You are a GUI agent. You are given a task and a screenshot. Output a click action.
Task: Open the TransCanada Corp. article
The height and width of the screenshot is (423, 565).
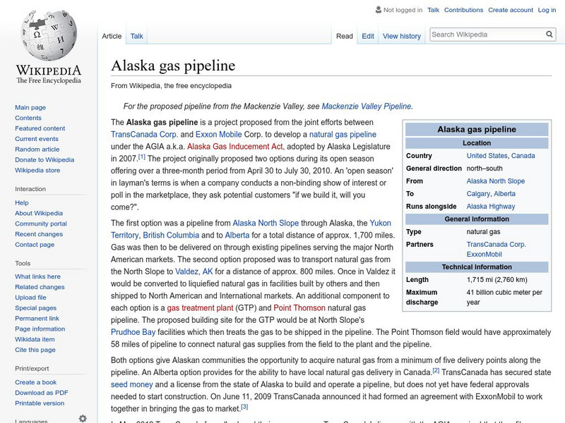click(146, 133)
